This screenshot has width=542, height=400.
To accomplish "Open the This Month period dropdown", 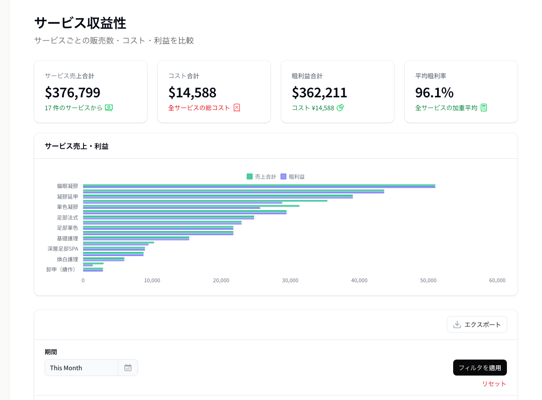I will (x=81, y=368).
